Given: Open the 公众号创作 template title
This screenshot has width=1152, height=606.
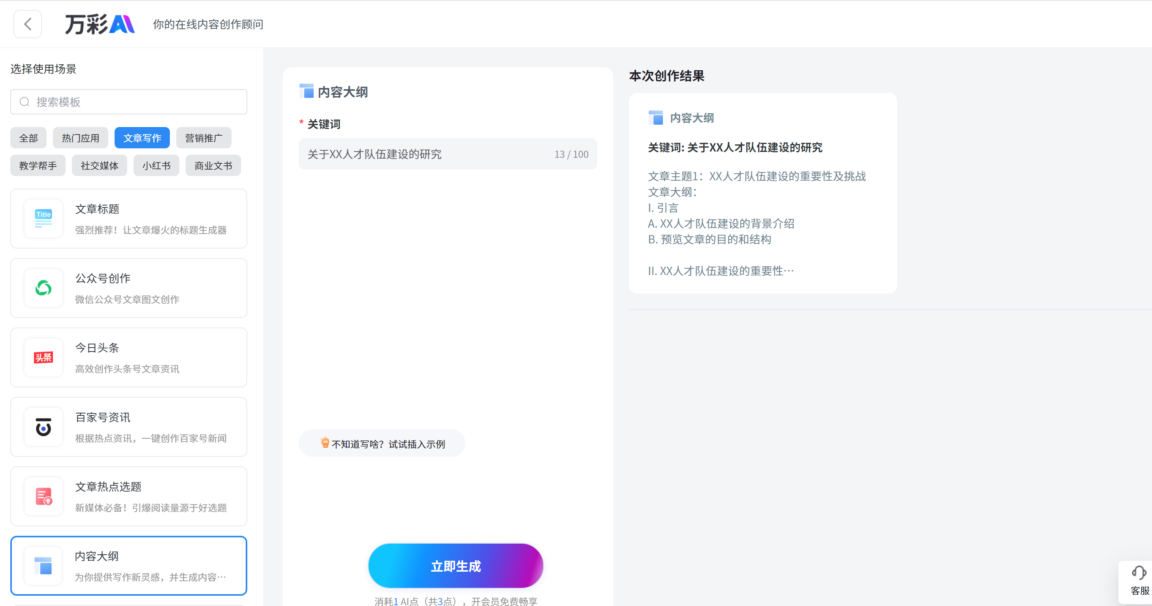Looking at the screenshot, I should 103,278.
